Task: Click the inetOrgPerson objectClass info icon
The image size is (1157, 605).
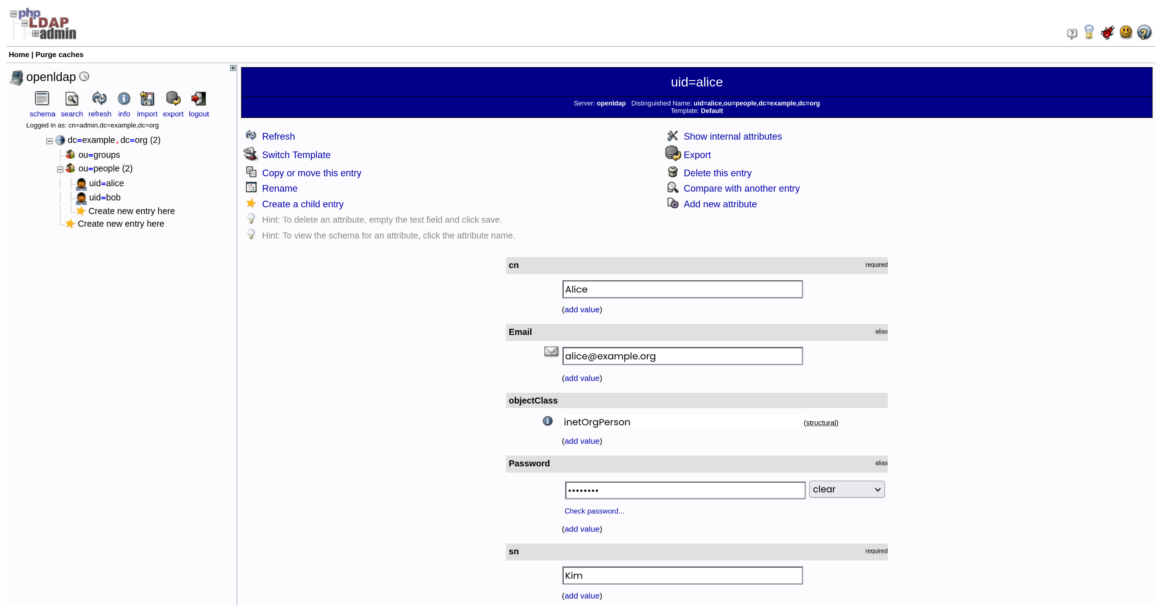Action: point(547,421)
